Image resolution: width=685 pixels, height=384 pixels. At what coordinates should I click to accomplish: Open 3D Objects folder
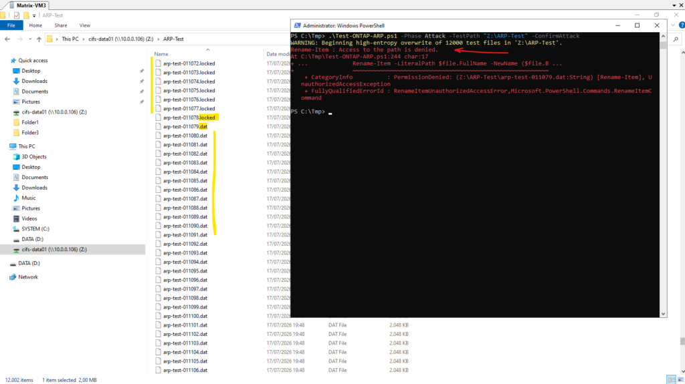(x=34, y=157)
